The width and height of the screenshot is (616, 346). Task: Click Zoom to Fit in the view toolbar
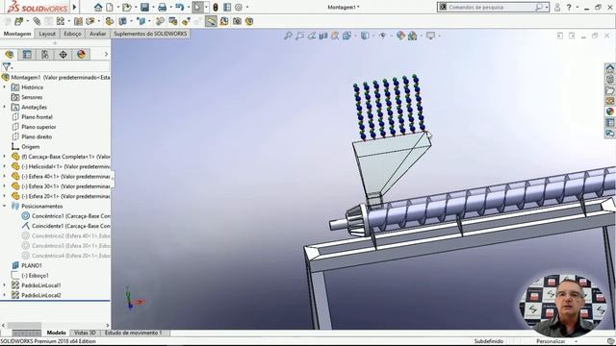click(x=288, y=36)
